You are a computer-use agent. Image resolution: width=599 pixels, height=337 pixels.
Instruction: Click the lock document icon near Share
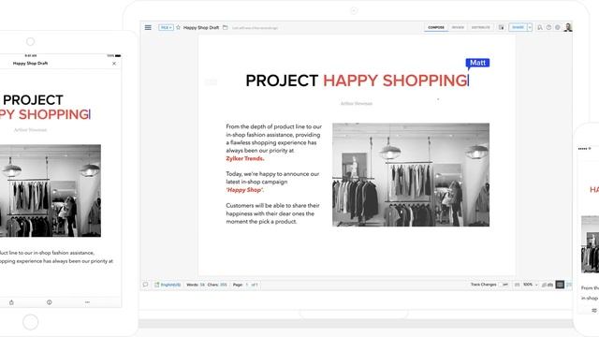pyautogui.click(x=502, y=27)
